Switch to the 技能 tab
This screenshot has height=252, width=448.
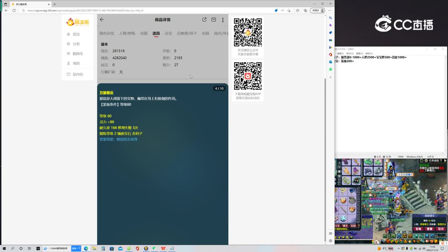[x=144, y=33]
